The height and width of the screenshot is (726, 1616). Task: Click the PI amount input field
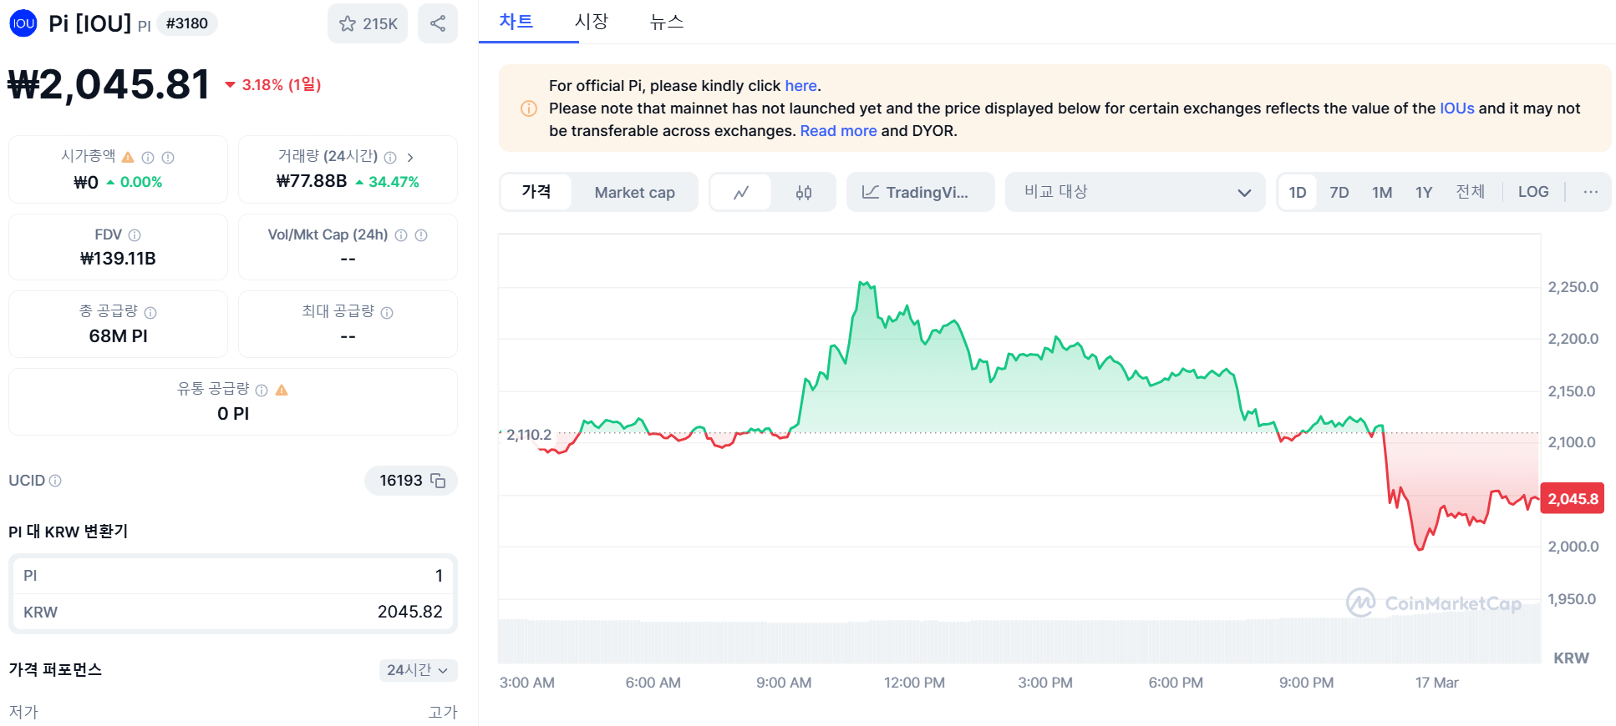tap(233, 576)
